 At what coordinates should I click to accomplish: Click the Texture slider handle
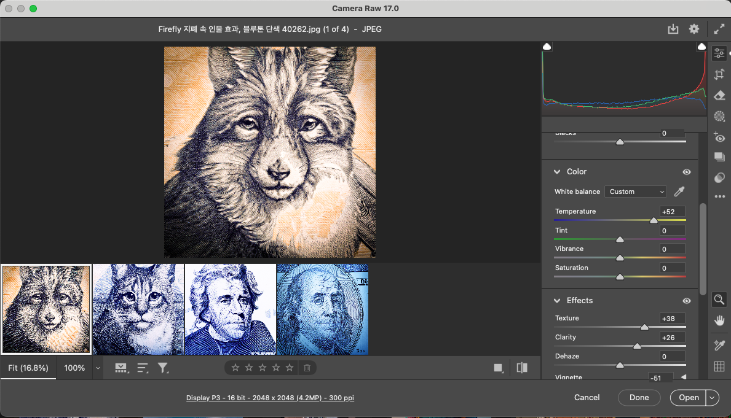(644, 327)
